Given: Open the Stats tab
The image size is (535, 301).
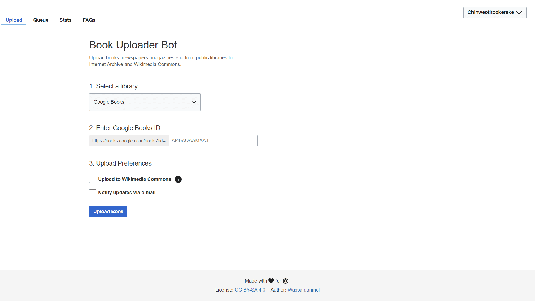Looking at the screenshot, I should point(65,20).
